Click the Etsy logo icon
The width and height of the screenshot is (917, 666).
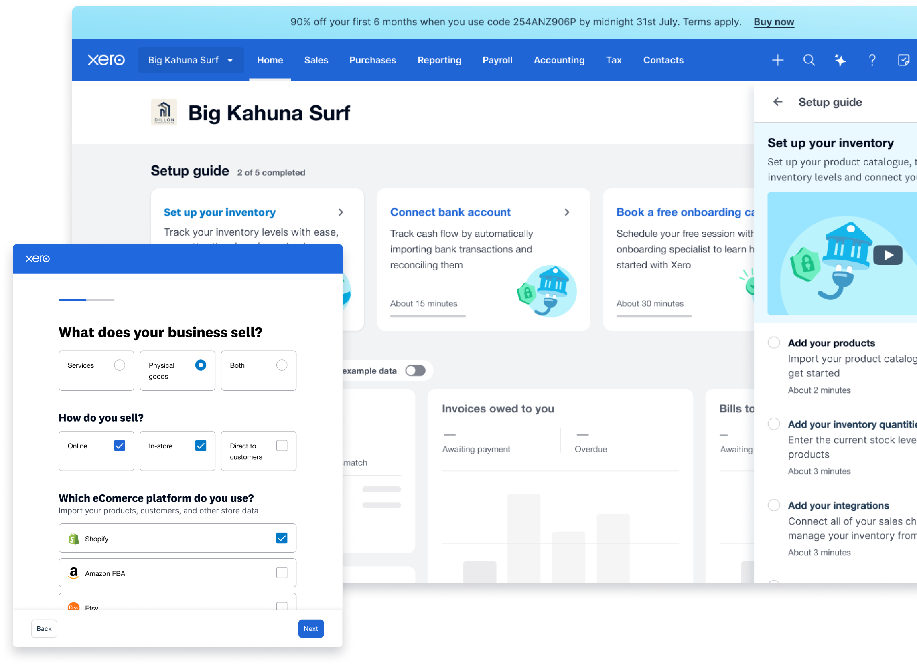[x=73, y=607]
